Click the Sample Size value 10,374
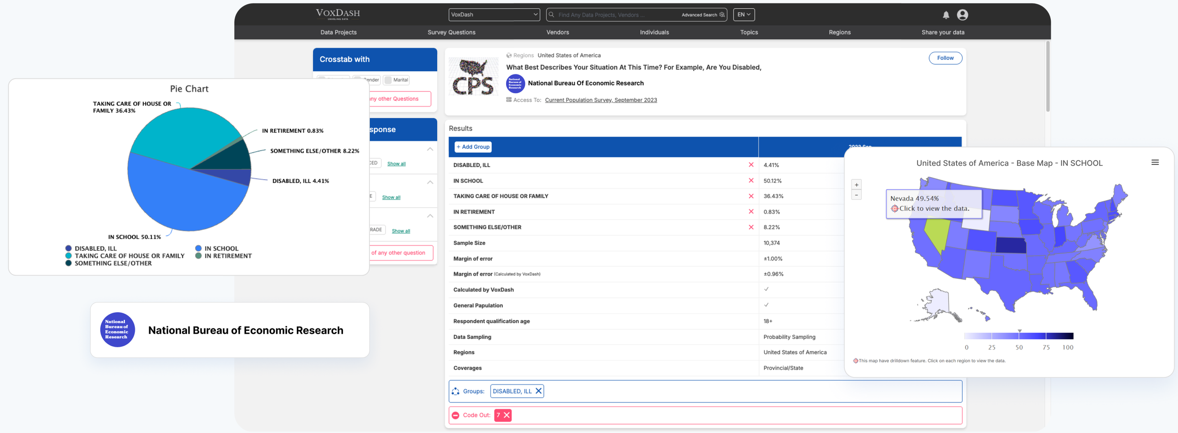This screenshot has width=1178, height=433. click(x=771, y=243)
